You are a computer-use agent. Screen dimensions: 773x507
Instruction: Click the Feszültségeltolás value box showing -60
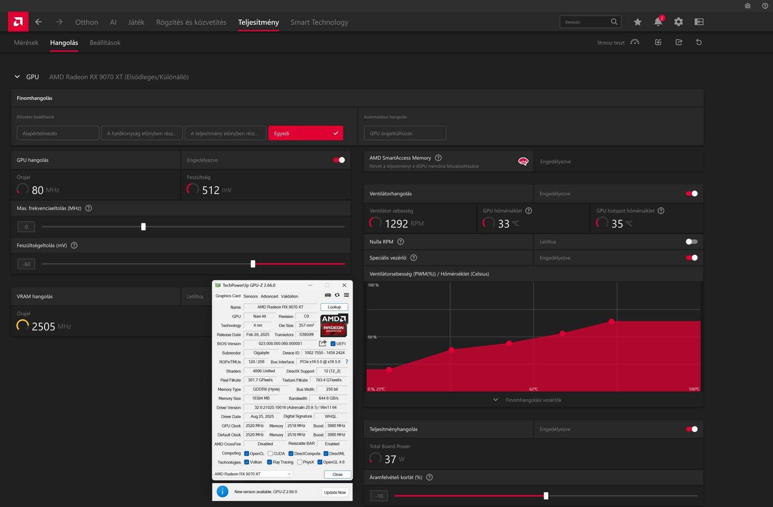[x=26, y=264]
